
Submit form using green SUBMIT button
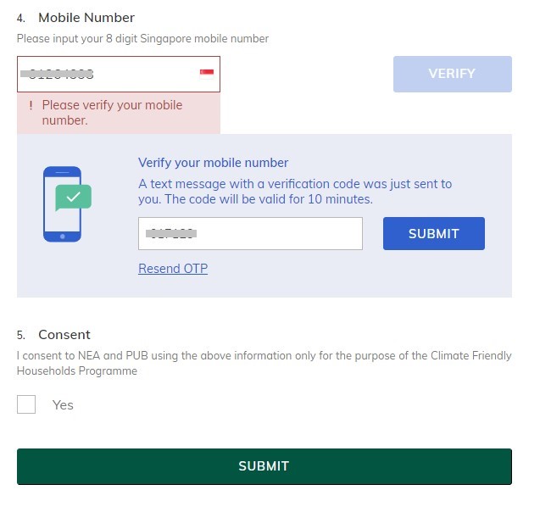(x=264, y=466)
